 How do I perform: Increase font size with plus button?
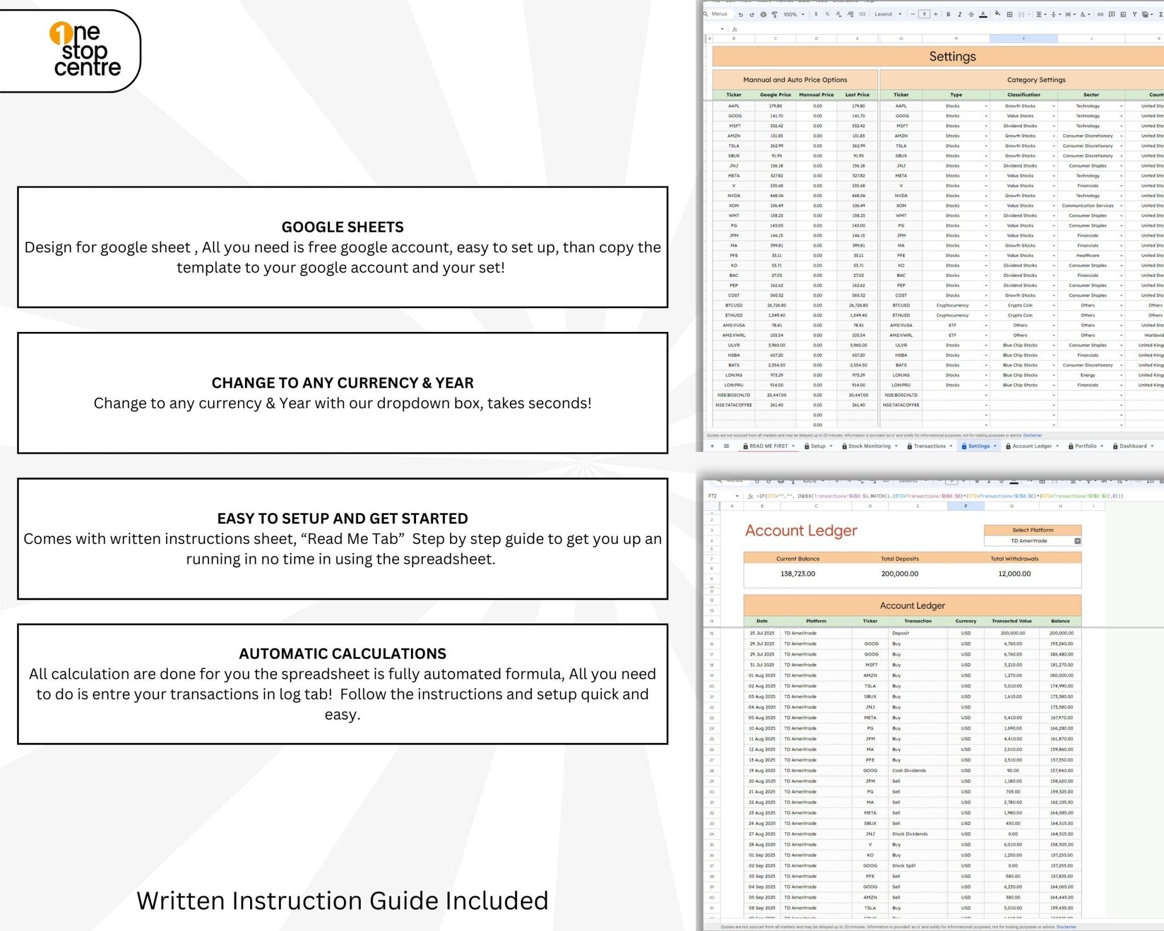936,15
